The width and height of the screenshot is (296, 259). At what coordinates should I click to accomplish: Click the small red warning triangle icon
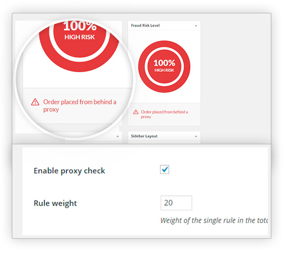pyautogui.click(x=136, y=112)
